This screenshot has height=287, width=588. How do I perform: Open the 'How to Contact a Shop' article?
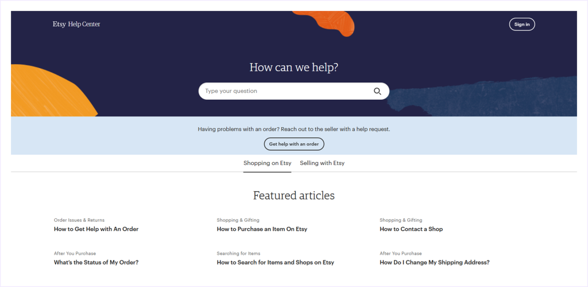coord(411,229)
